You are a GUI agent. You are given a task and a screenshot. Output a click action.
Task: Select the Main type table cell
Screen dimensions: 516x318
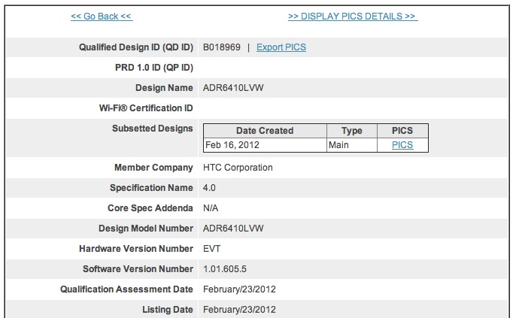[338, 145]
